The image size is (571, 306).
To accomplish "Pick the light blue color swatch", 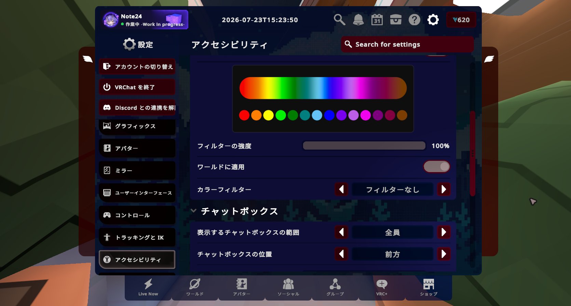I will [317, 115].
